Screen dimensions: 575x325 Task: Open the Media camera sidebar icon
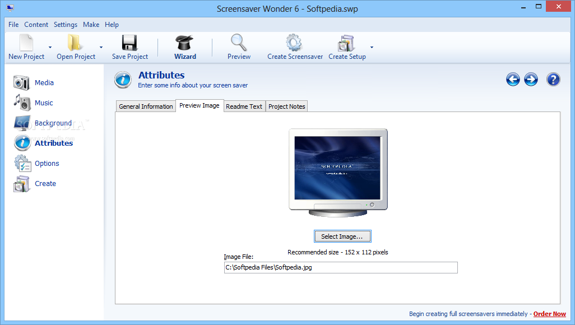[21, 82]
